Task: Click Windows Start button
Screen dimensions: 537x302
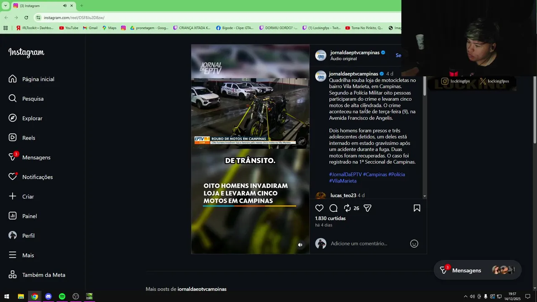Action: pos(7,297)
